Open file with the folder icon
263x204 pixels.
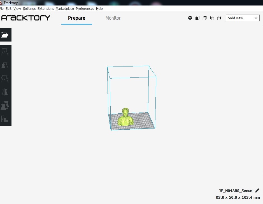point(5,35)
